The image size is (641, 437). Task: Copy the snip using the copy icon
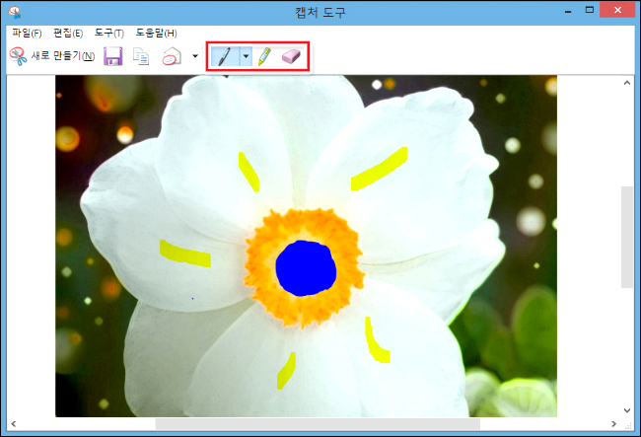(141, 56)
